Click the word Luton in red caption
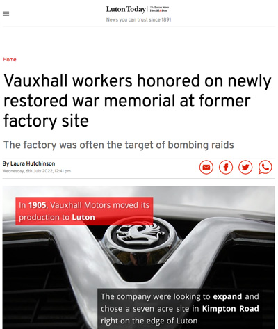The width and height of the screenshot is (278, 329). tap(83, 218)
